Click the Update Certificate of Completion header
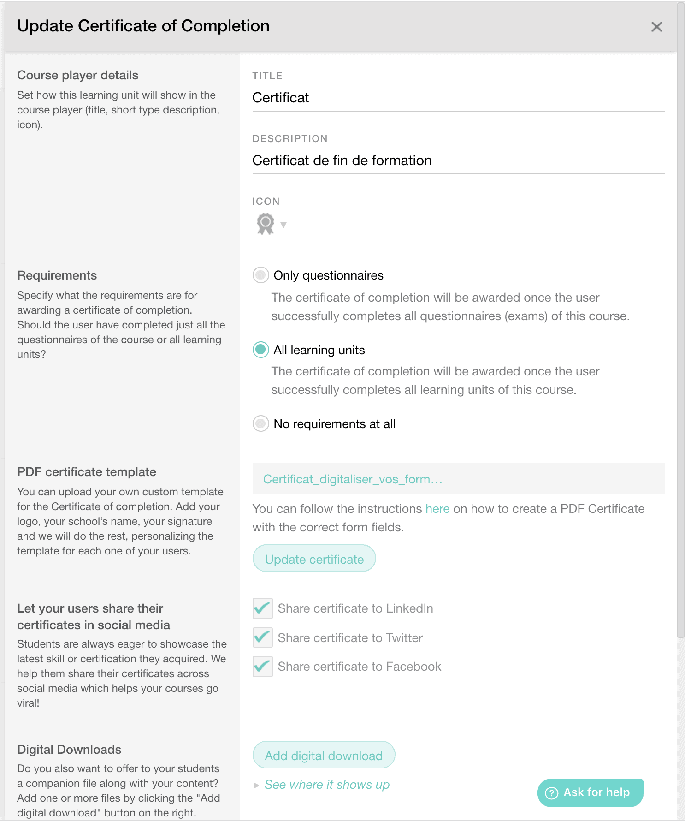Viewport: 685px width, 822px height. [x=143, y=26]
